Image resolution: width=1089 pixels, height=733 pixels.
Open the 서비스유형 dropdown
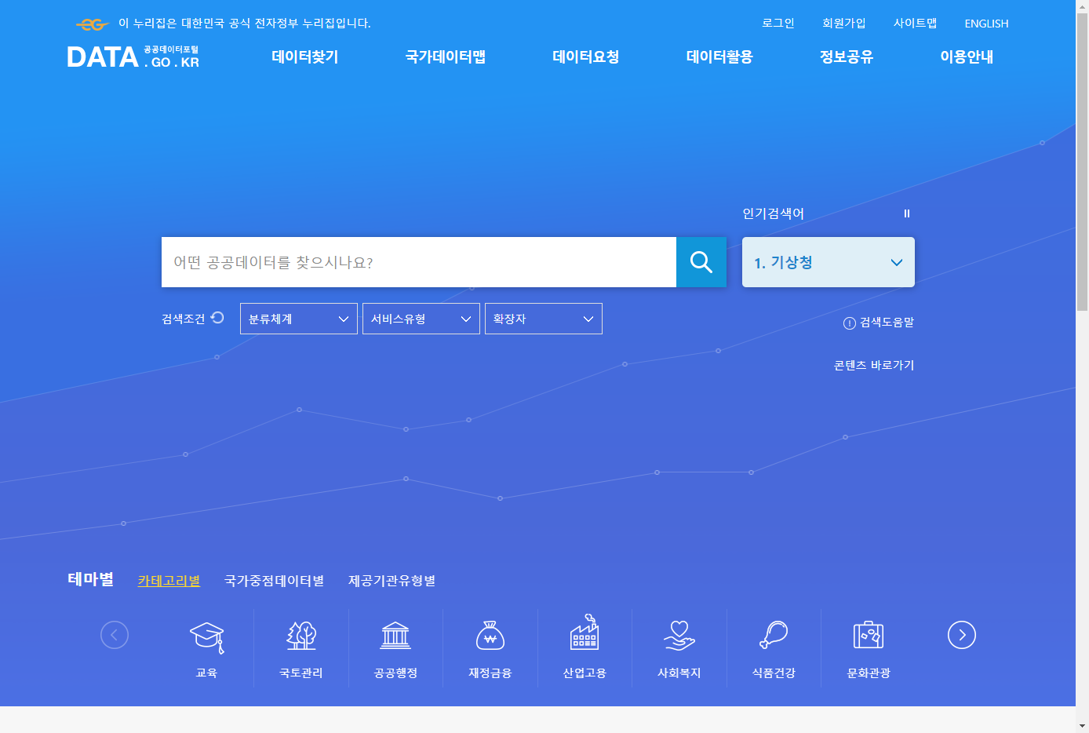pyautogui.click(x=421, y=319)
